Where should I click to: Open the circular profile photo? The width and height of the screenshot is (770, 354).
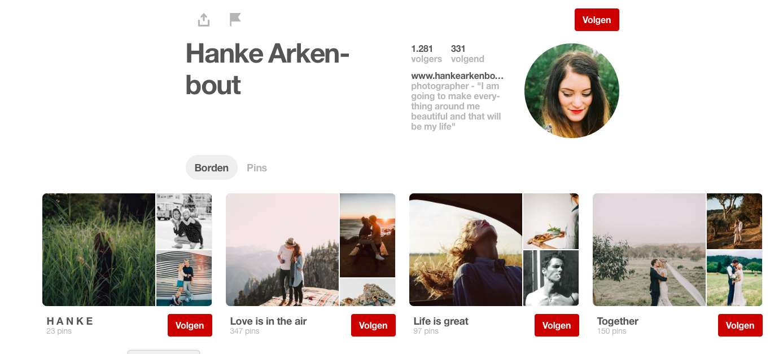pos(572,91)
